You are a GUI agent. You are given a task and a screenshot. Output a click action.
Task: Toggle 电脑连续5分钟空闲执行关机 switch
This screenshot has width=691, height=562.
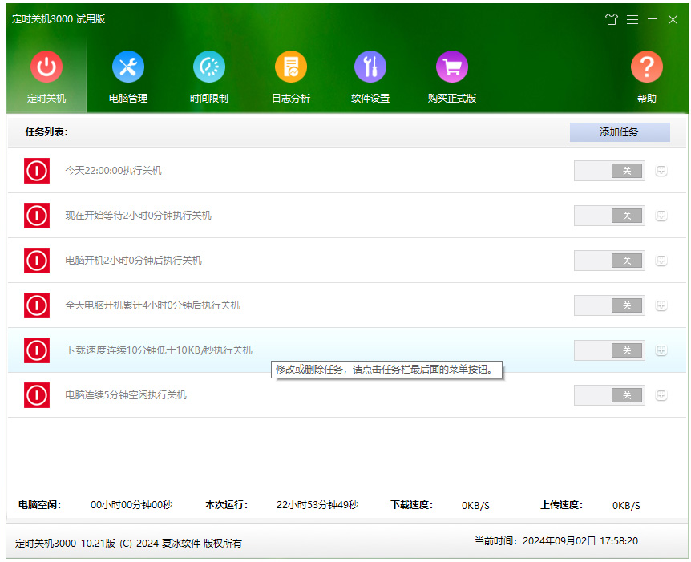click(609, 395)
